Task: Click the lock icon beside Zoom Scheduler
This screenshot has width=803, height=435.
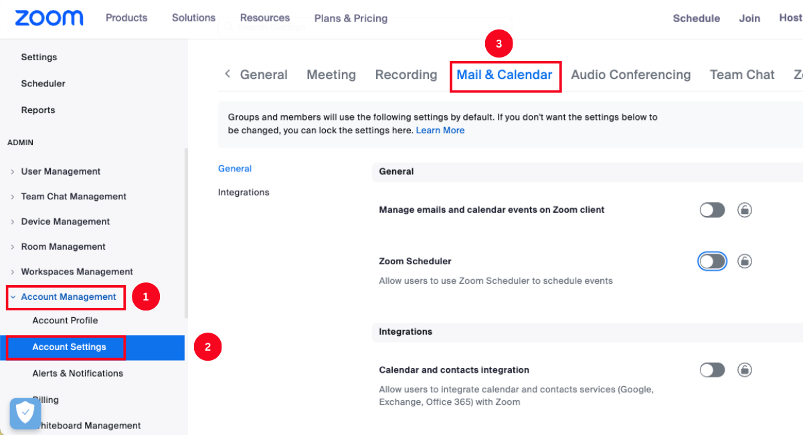Action: (744, 261)
